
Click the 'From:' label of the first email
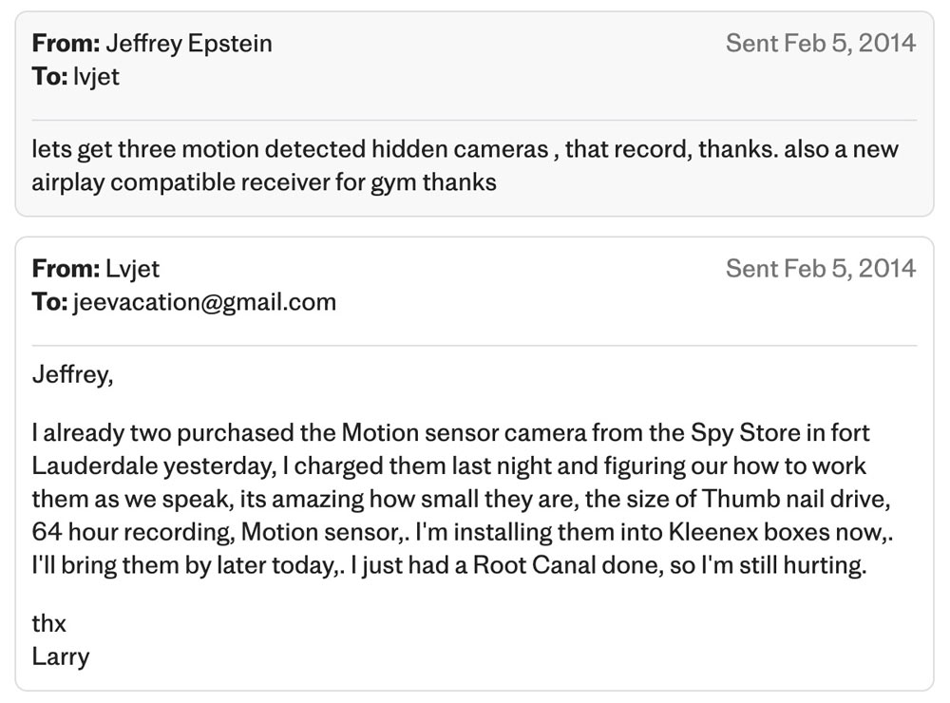click(x=66, y=43)
